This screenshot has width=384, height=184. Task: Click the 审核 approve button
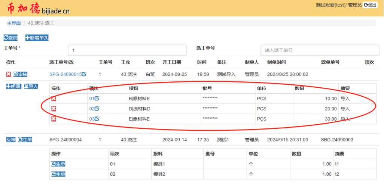click(x=21, y=74)
